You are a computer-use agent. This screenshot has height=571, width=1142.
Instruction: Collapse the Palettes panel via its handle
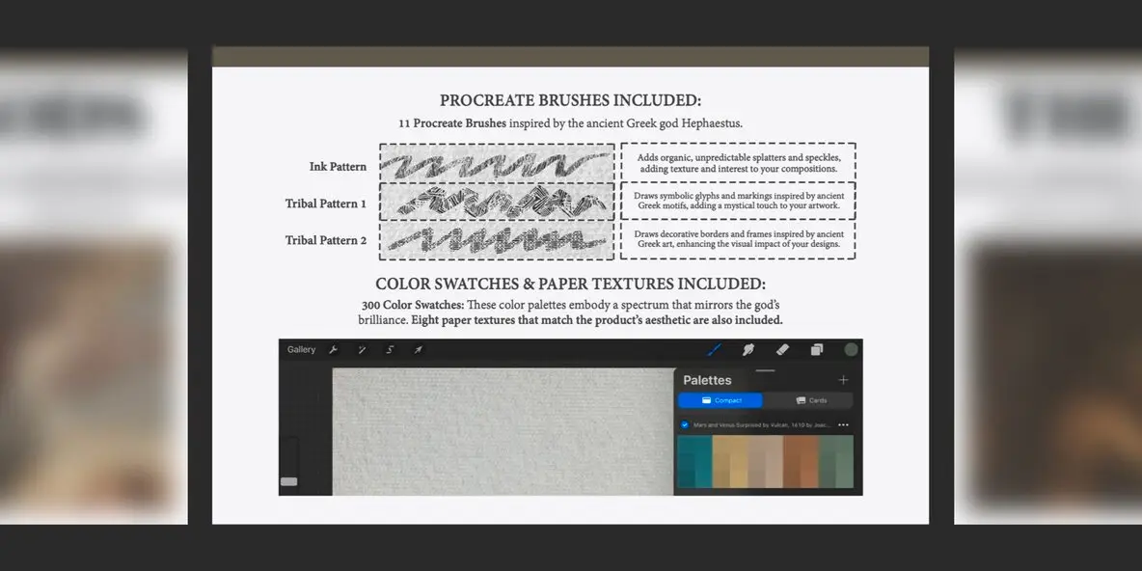point(765,369)
